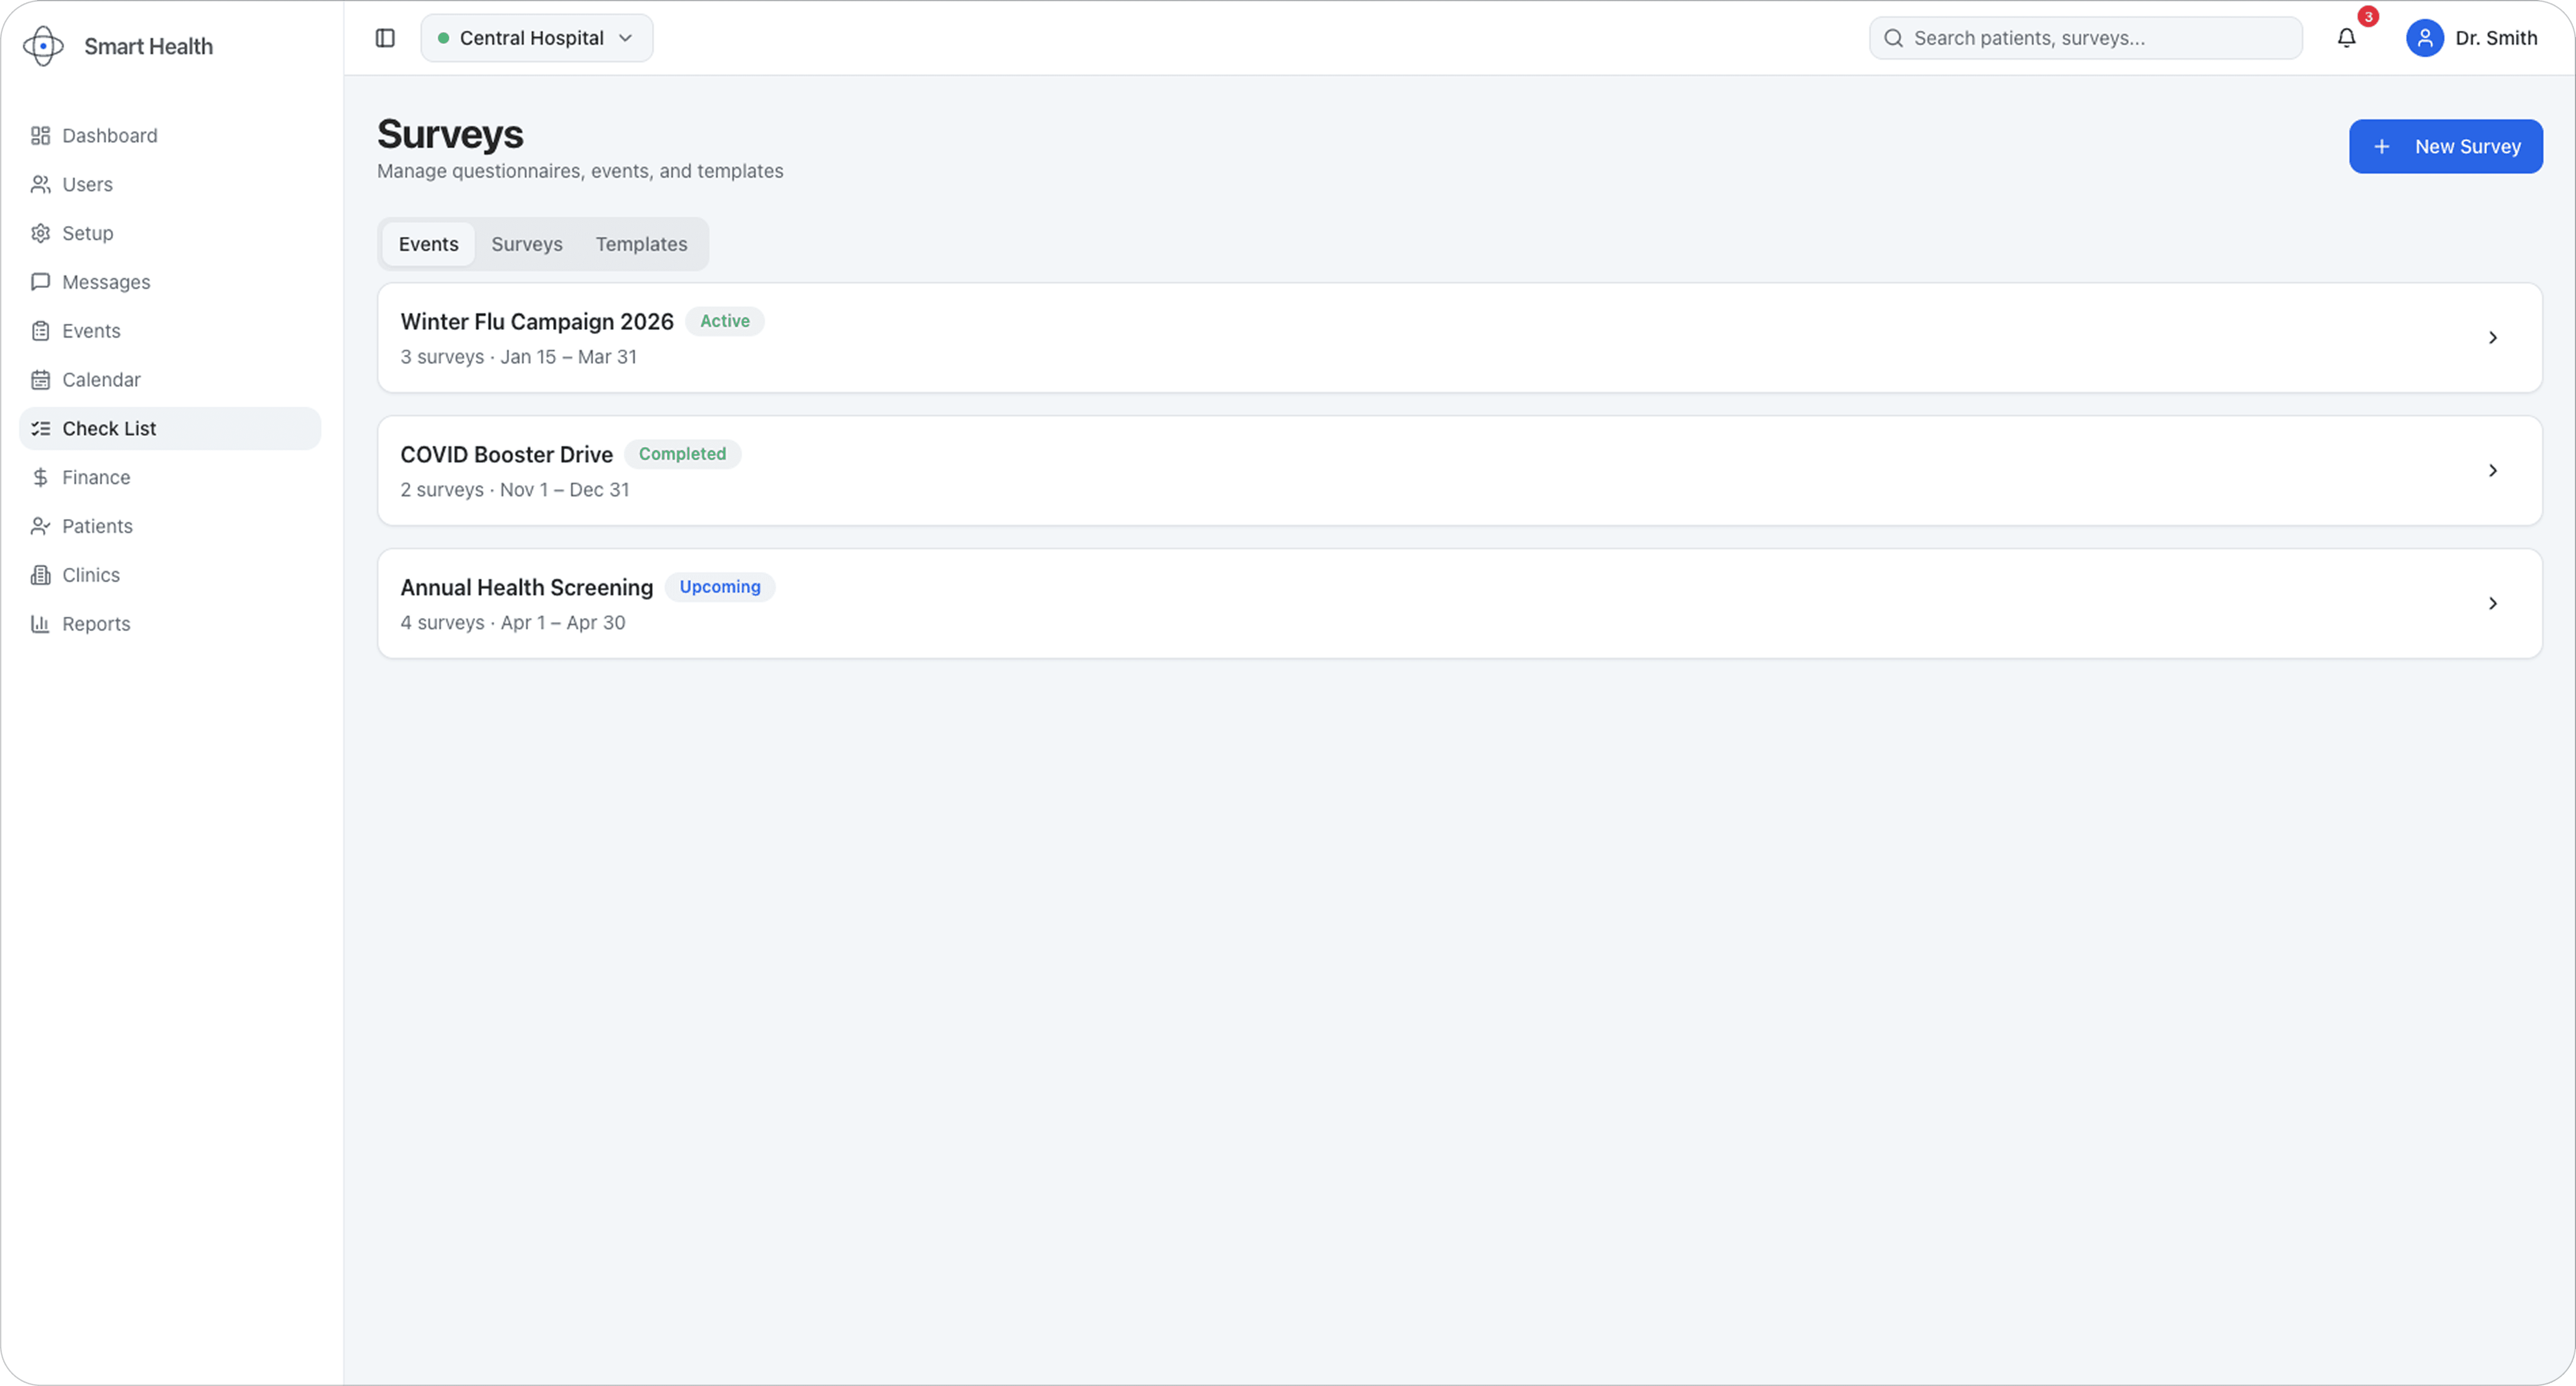
Task: Switch to the Surveys tab
Action: pyautogui.click(x=526, y=244)
